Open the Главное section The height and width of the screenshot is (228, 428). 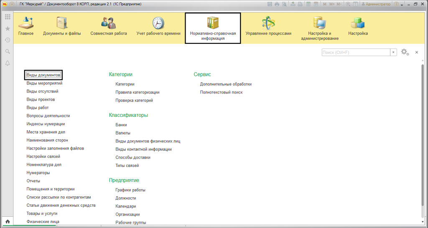pos(26,26)
